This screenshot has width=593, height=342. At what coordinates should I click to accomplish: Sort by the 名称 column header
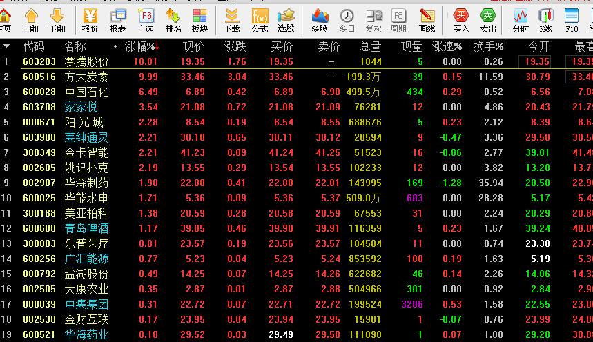[x=75, y=46]
